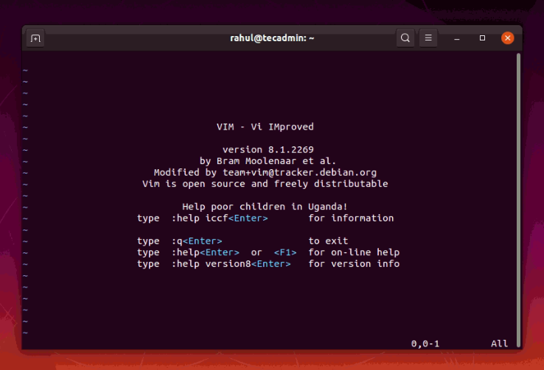Click 'to exit' text
The width and height of the screenshot is (544, 370).
(x=328, y=241)
